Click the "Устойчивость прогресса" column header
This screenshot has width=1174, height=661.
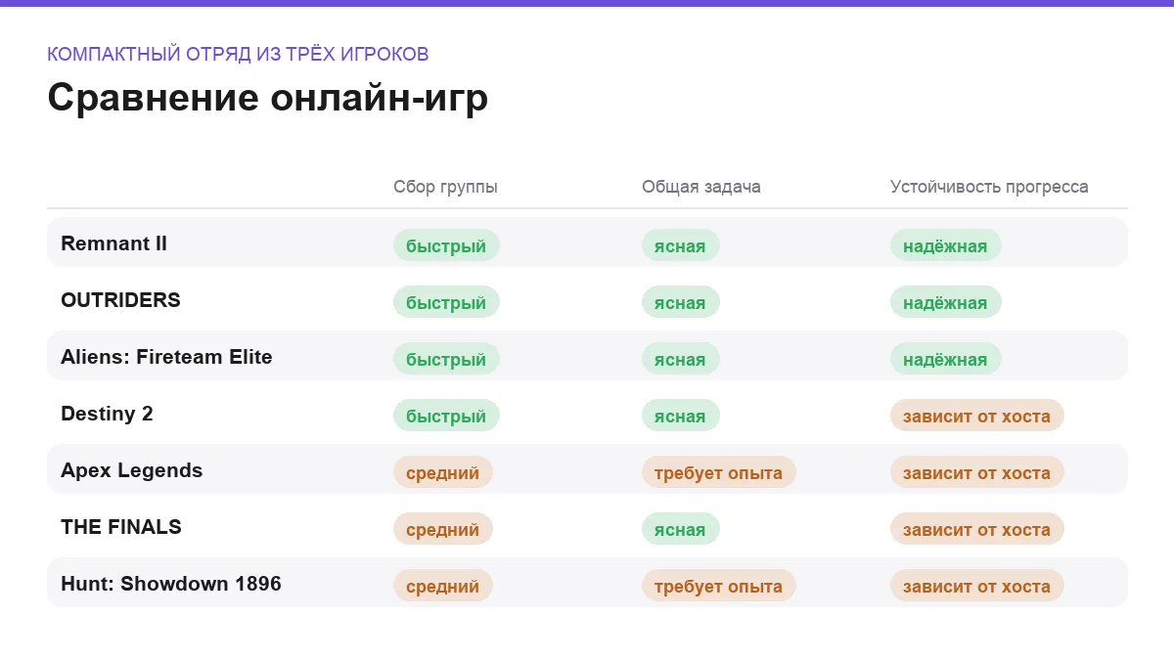coord(989,187)
